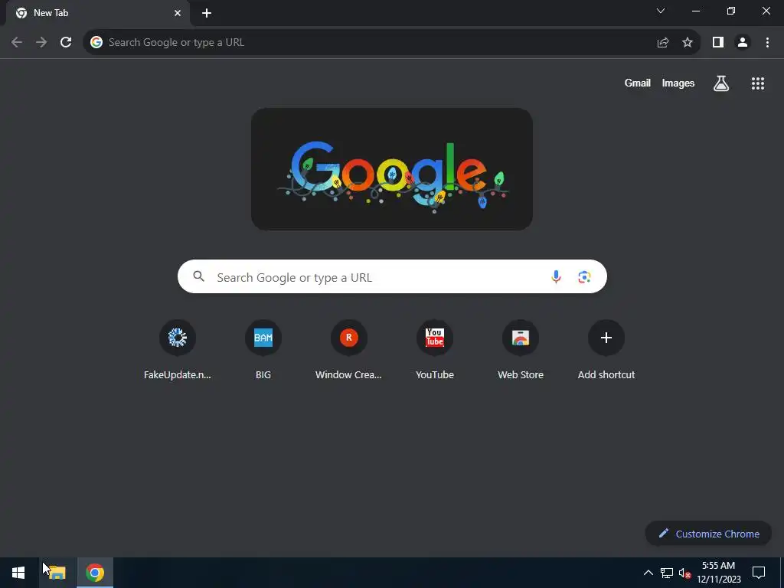Open the Gmail link
Image resolution: width=784 pixels, height=588 pixels.
point(638,83)
